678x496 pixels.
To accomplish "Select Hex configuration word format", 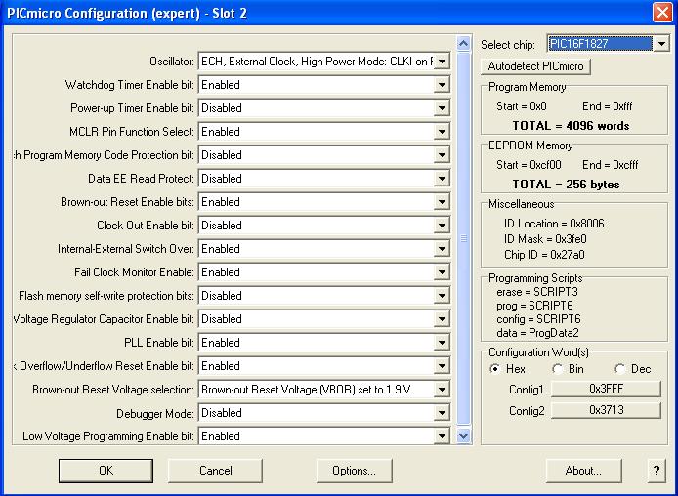I will (x=494, y=369).
